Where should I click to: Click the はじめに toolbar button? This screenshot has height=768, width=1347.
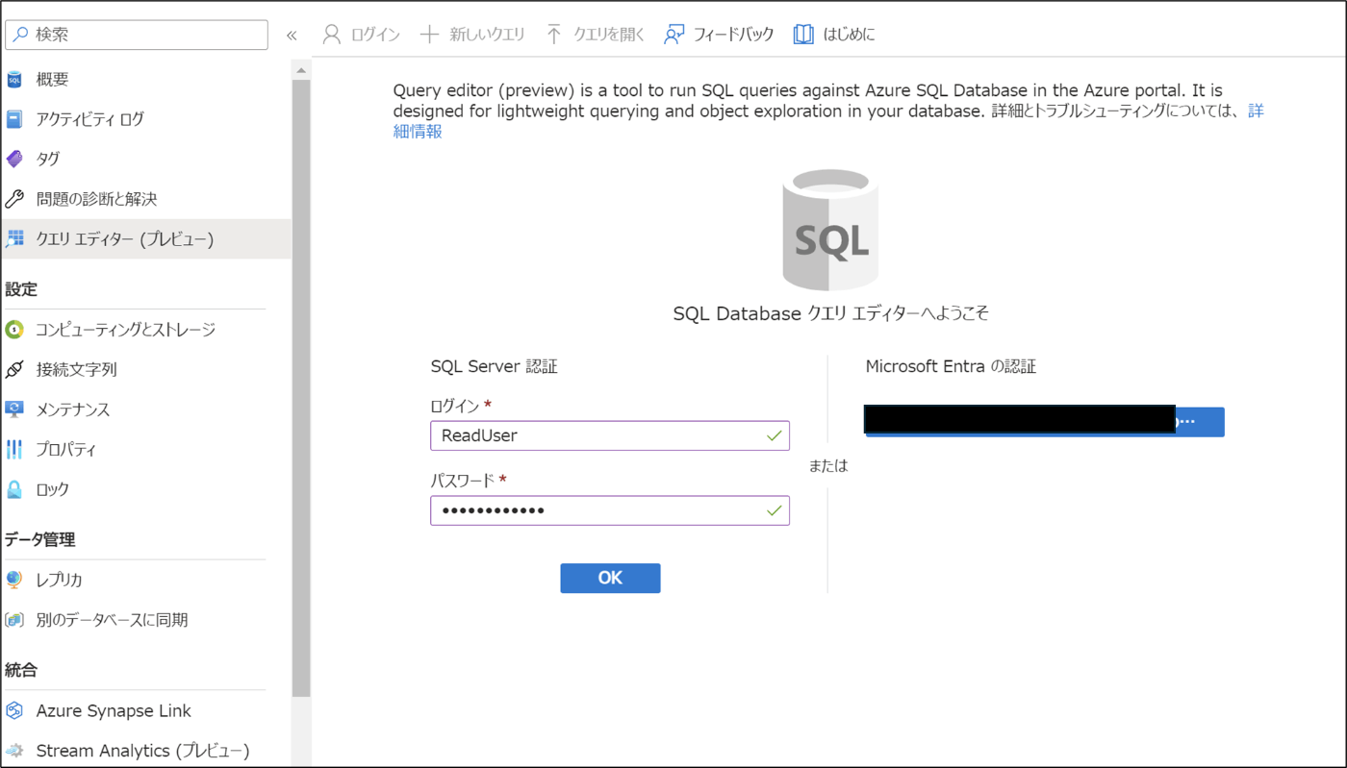(834, 35)
